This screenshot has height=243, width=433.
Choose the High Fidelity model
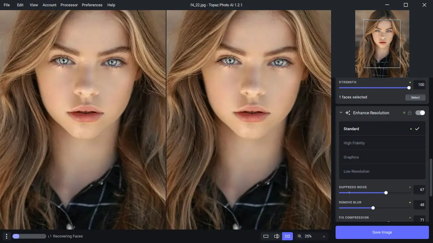pos(382,143)
